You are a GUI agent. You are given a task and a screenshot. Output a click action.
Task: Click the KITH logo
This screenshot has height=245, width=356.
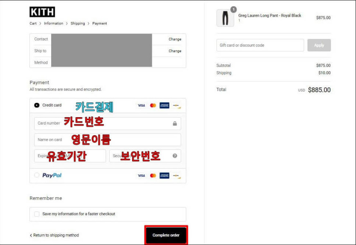click(42, 12)
